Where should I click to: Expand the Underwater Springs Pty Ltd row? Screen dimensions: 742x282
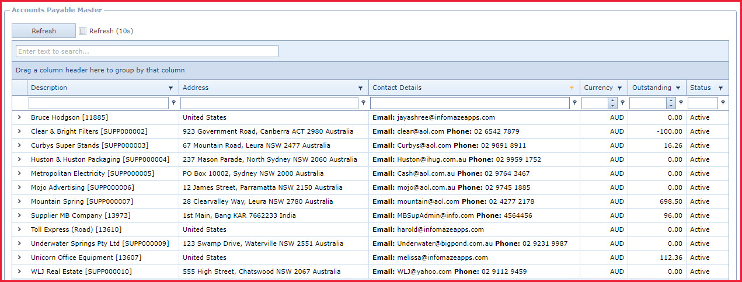(19, 243)
